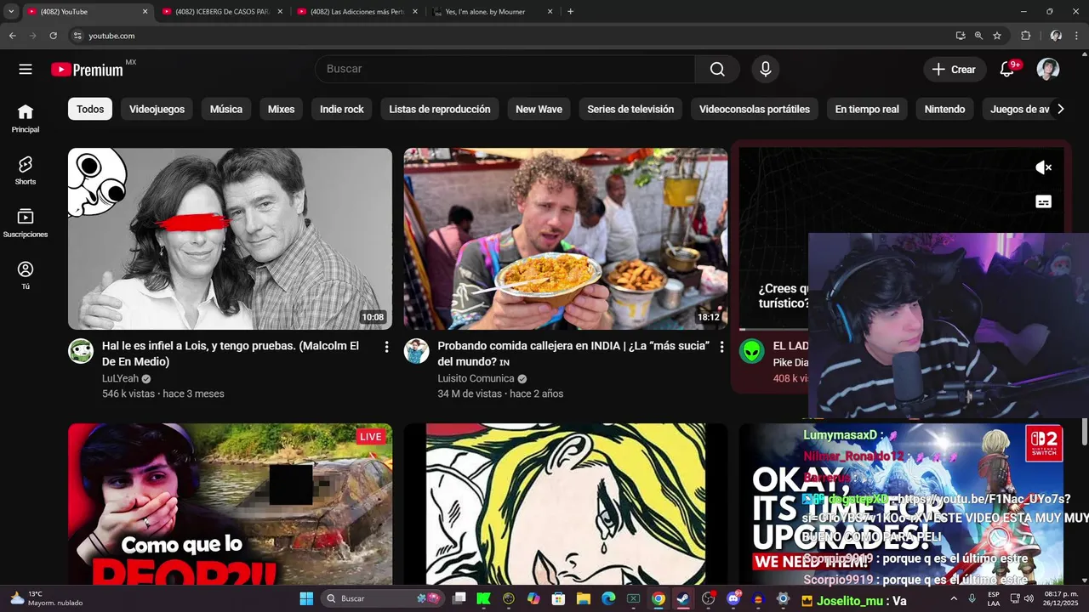Toggle subtitles on the video preview

1043,201
